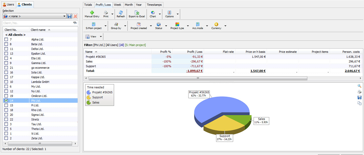Open the View dropdown arrow

point(100,36)
